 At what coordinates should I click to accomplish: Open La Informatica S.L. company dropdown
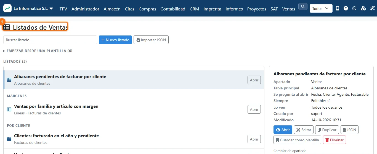[33, 9]
